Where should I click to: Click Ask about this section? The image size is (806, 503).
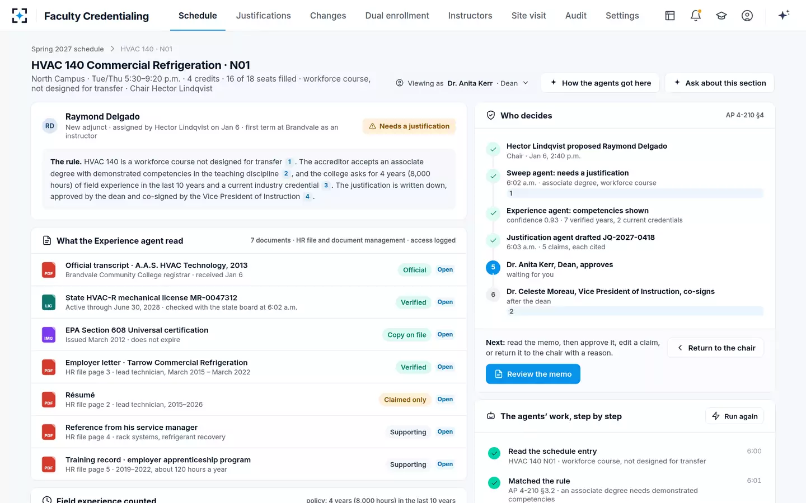pyautogui.click(x=720, y=83)
